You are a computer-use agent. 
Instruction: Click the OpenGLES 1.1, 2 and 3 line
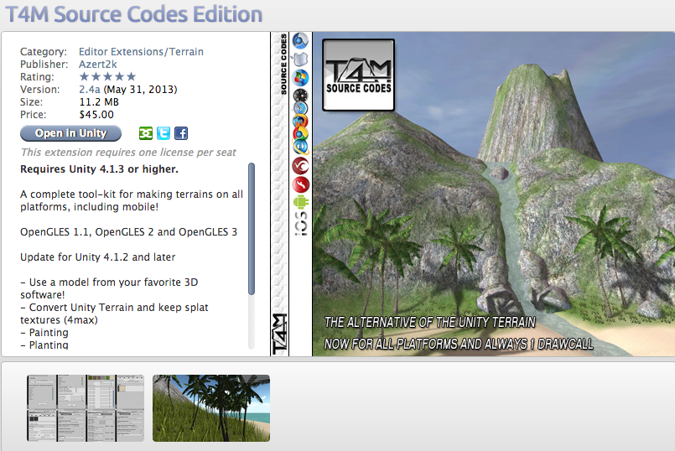[x=129, y=232]
